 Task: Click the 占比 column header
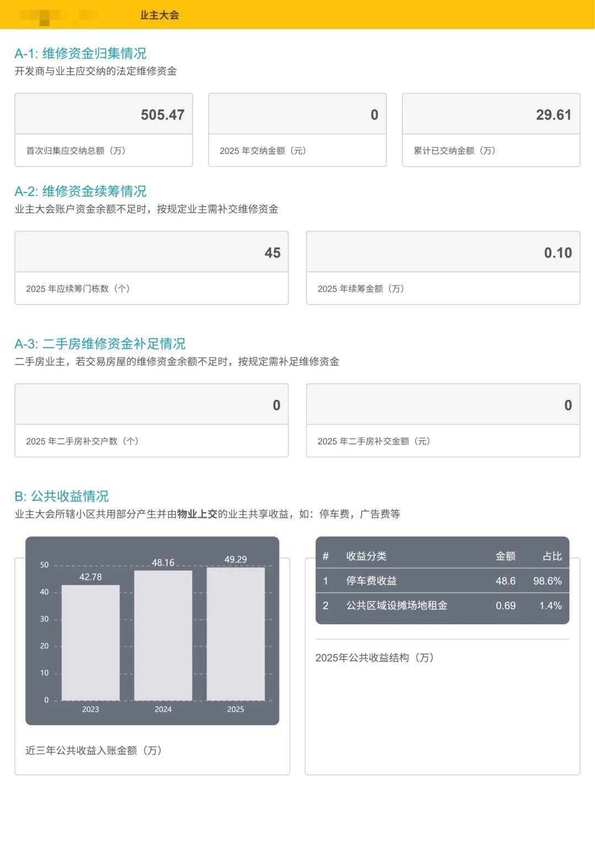pyautogui.click(x=551, y=556)
